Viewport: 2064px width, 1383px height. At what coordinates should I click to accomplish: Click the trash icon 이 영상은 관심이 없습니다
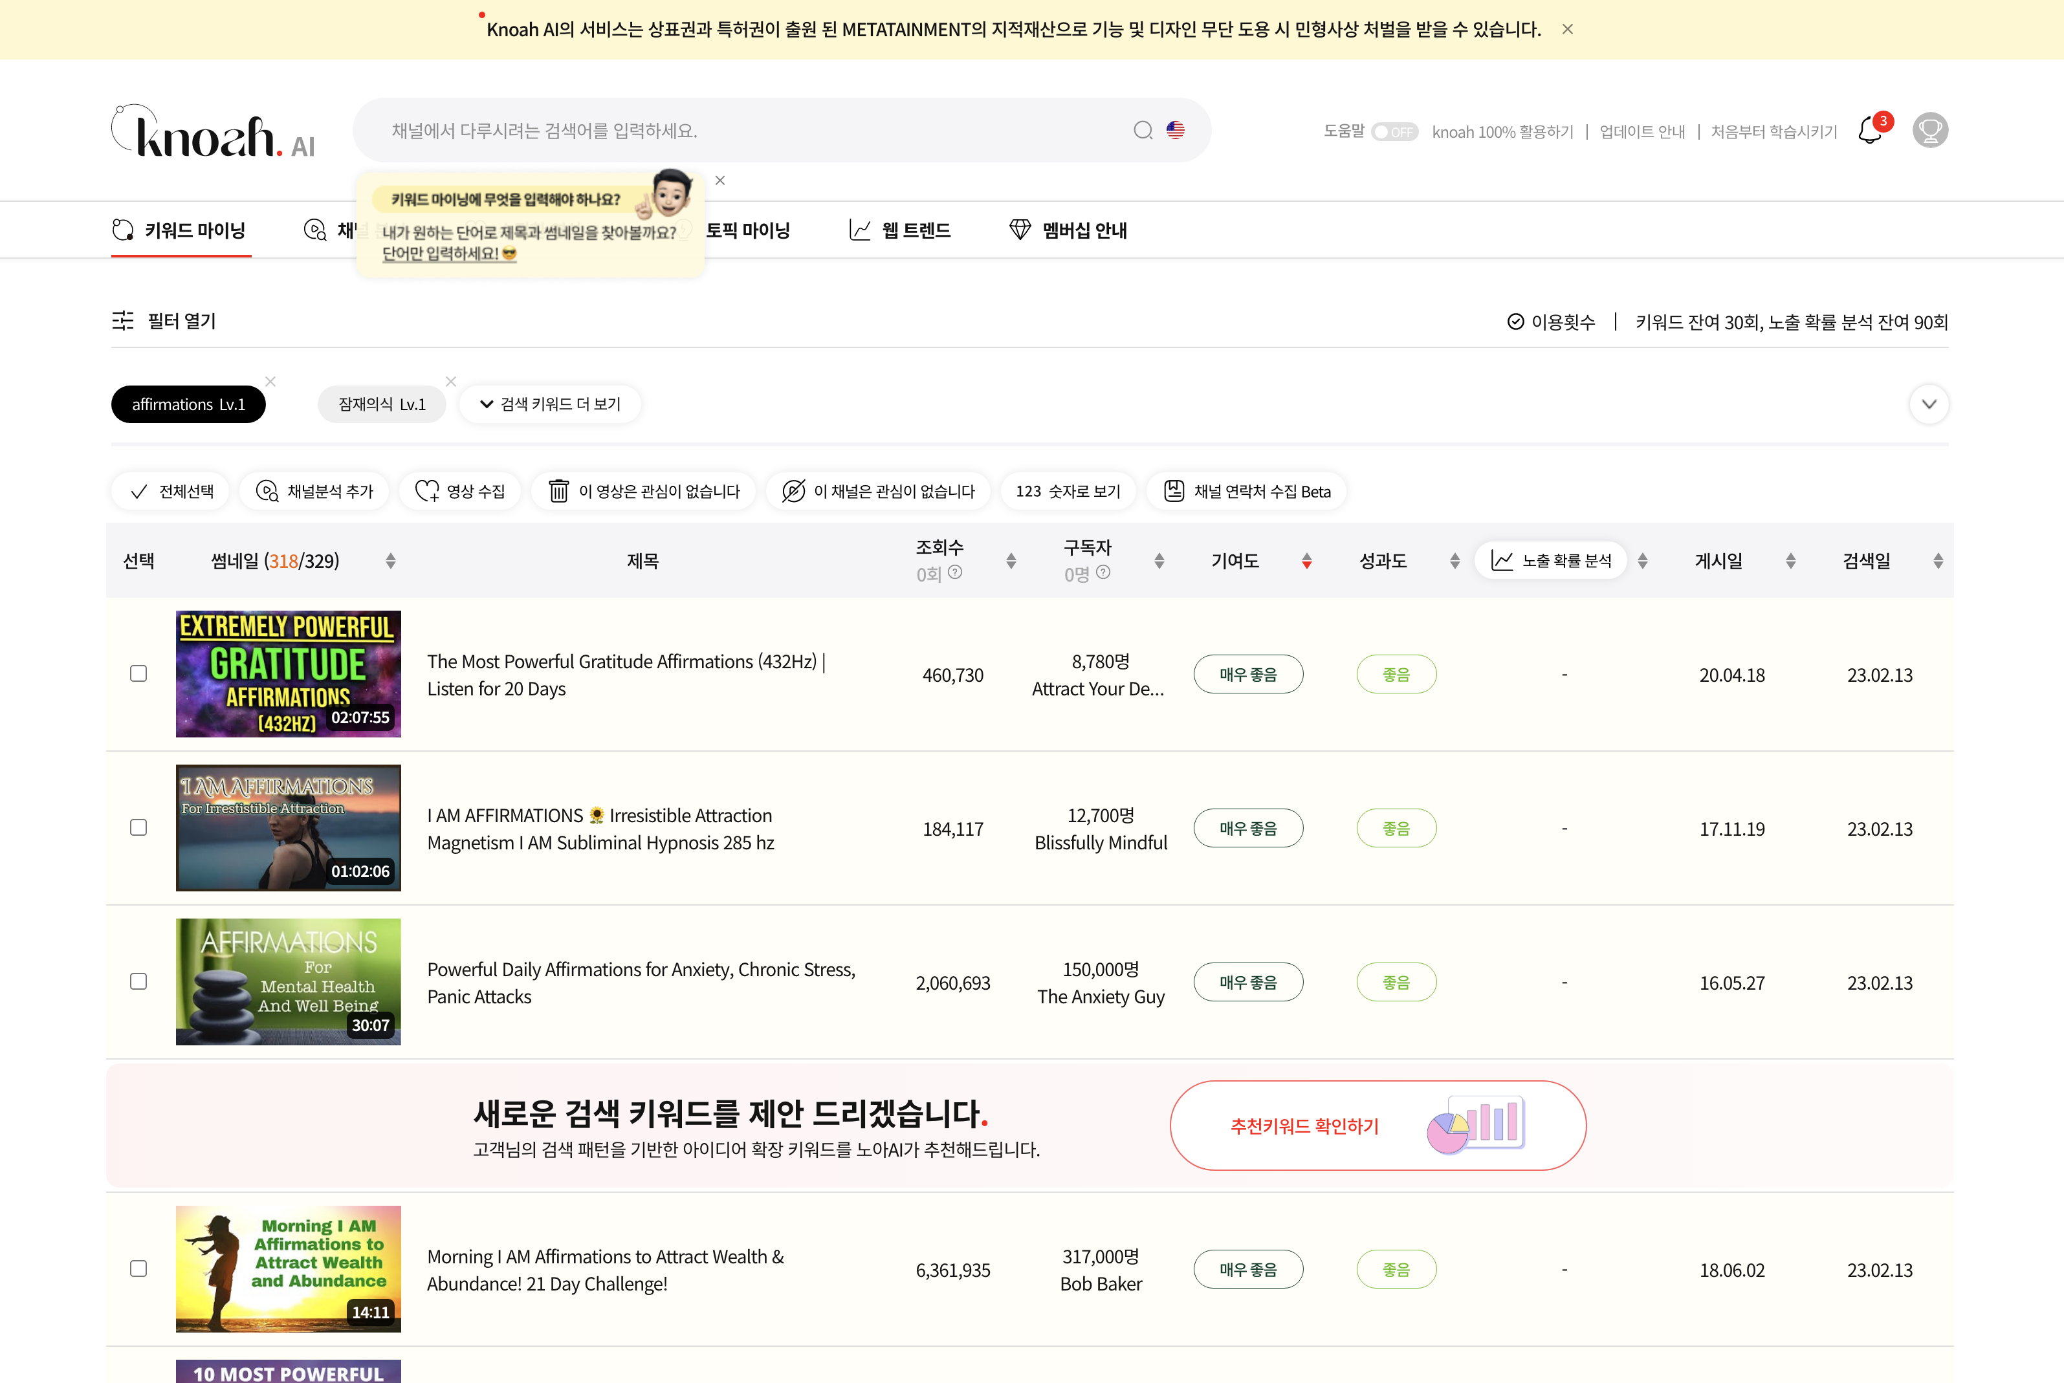click(558, 491)
